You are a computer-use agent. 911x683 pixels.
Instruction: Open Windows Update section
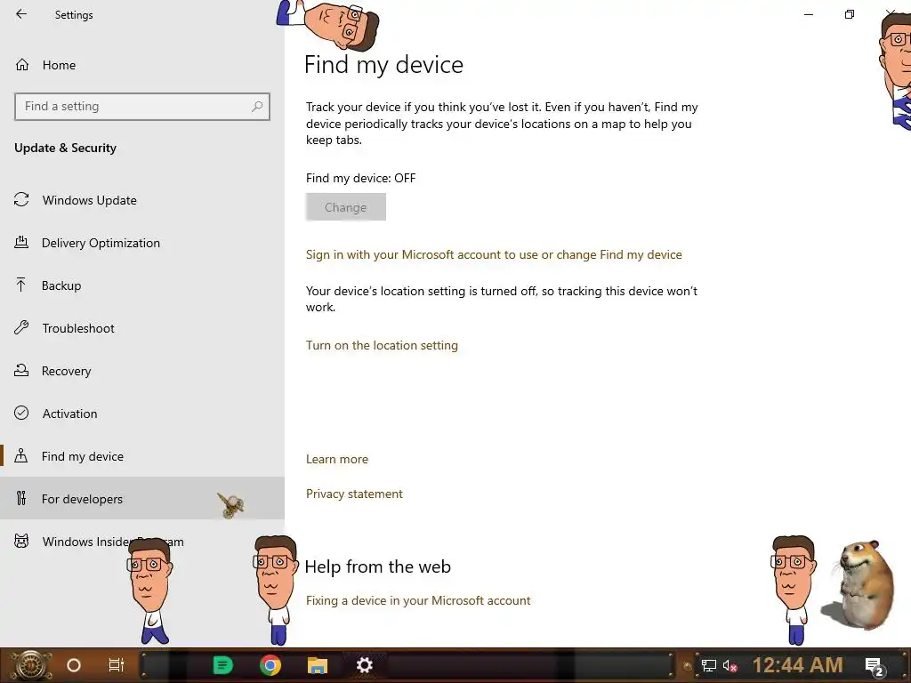point(141,200)
